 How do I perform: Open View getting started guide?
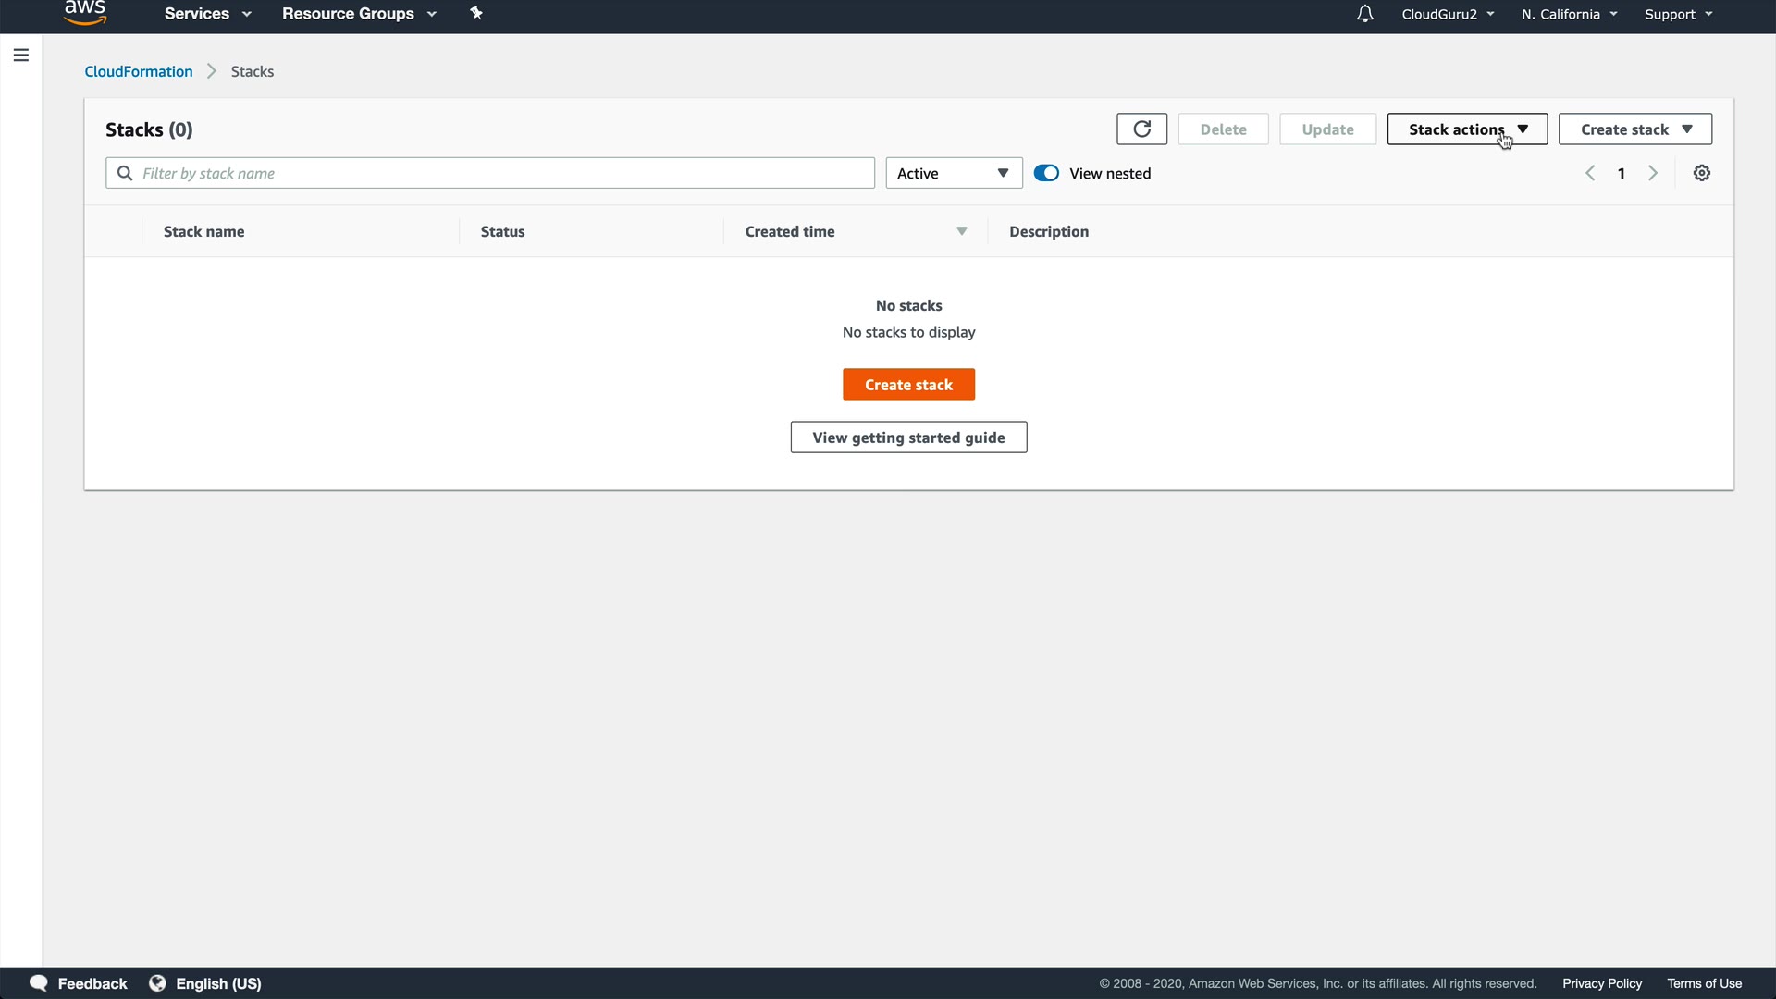click(908, 438)
